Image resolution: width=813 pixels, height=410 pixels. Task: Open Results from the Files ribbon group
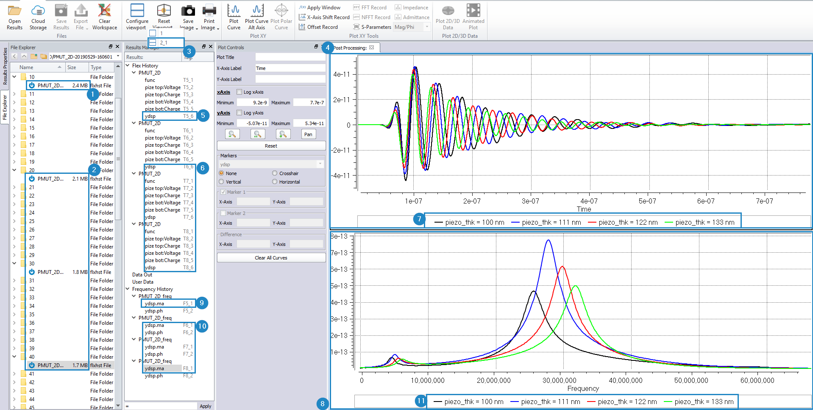point(14,17)
